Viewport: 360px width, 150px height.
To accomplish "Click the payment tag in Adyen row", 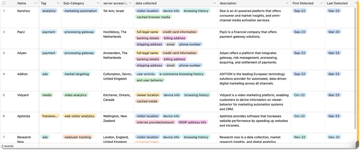I will point(49,53).
